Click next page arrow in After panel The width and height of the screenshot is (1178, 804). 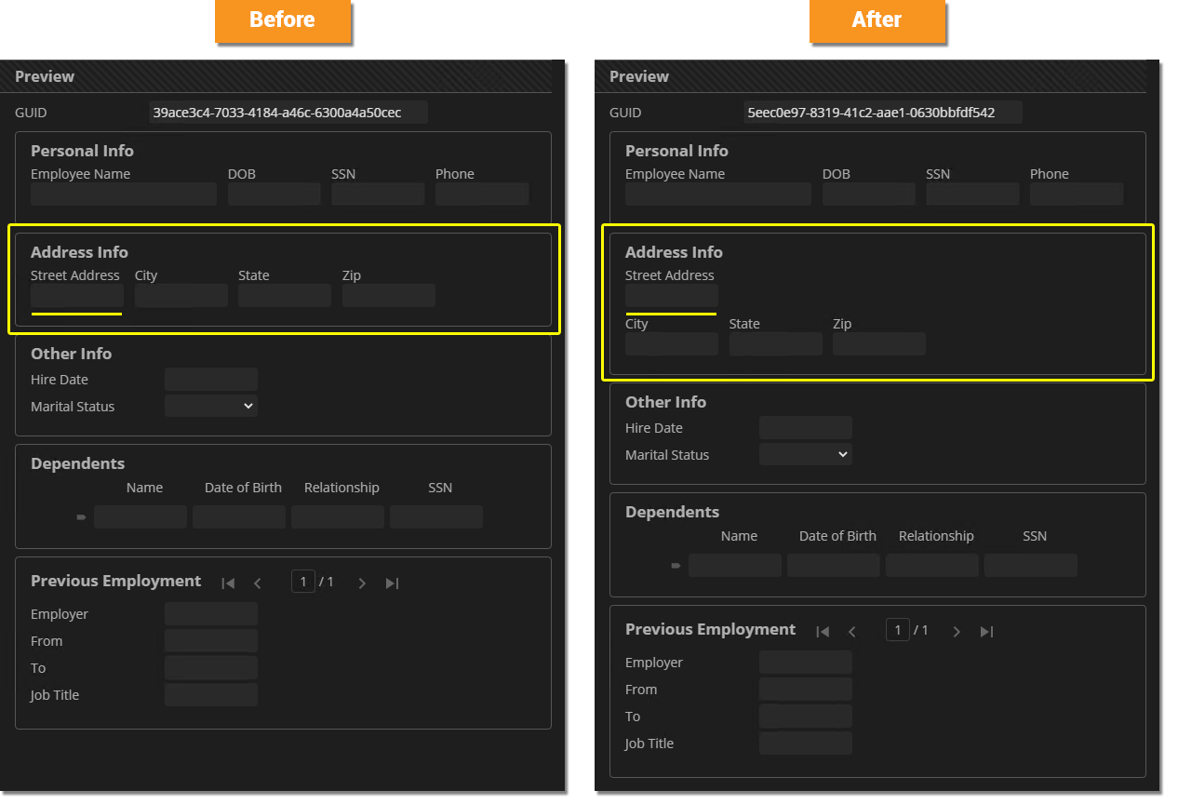point(957,632)
